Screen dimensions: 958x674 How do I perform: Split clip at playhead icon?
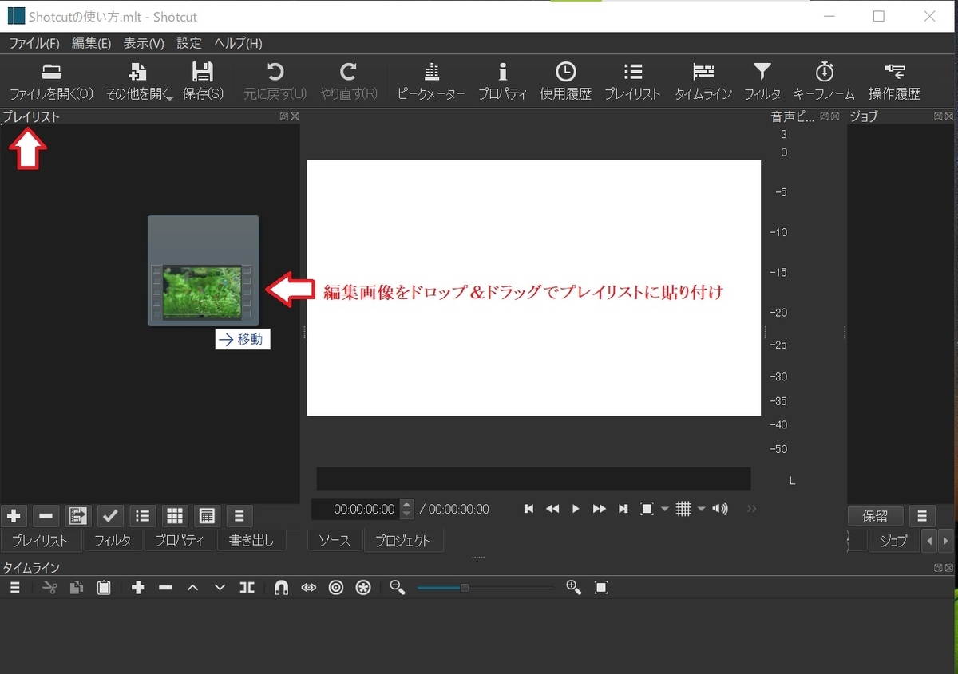(247, 588)
